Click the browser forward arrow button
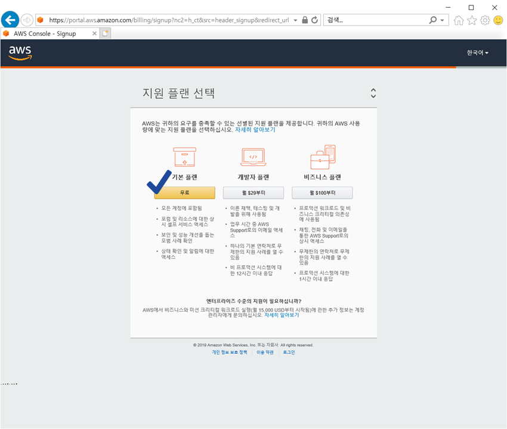The height and width of the screenshot is (429, 507). tap(27, 20)
